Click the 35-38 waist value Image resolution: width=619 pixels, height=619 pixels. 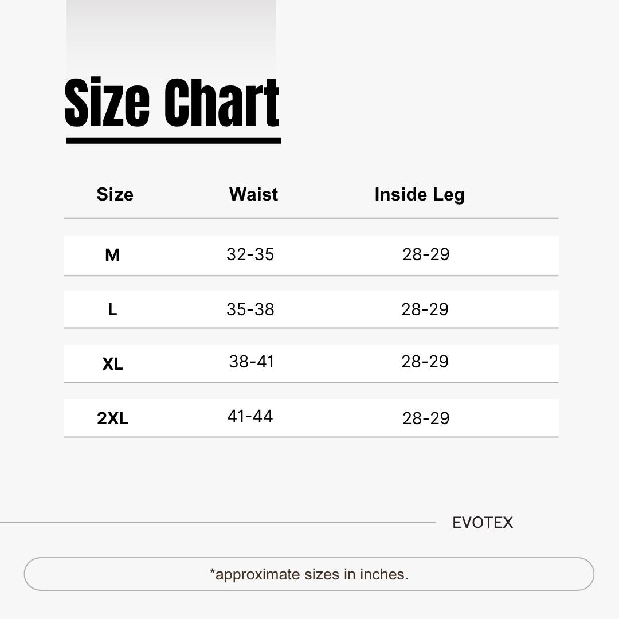pyautogui.click(x=250, y=309)
